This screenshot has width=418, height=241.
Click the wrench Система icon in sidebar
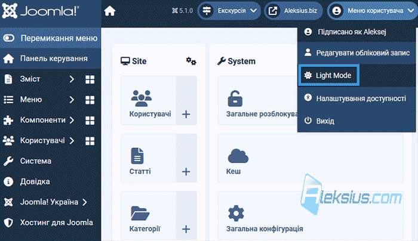[8, 161]
